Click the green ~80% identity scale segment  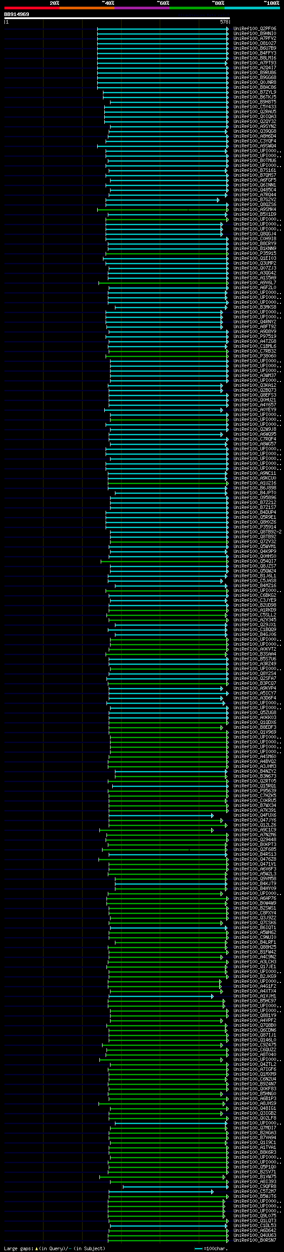coord(197,8)
